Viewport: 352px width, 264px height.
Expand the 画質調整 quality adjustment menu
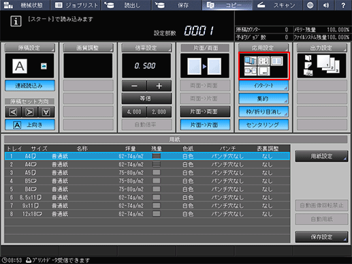[x=88, y=48]
